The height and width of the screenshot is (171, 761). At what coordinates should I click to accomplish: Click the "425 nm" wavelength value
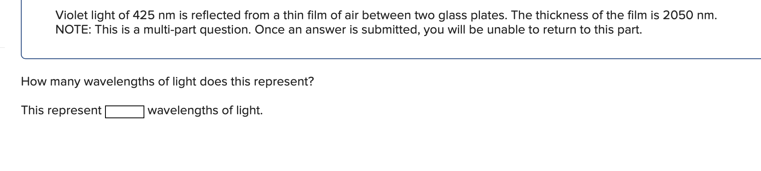click(154, 15)
